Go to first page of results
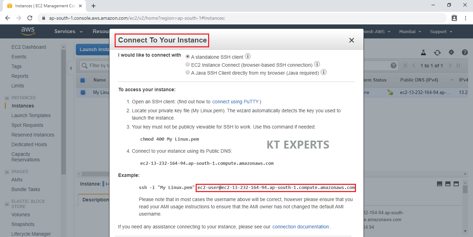Viewport: 473px width, 237px height. coord(405,65)
